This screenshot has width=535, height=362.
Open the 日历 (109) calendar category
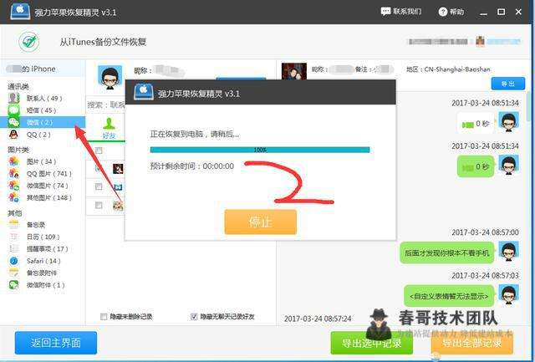(34, 237)
